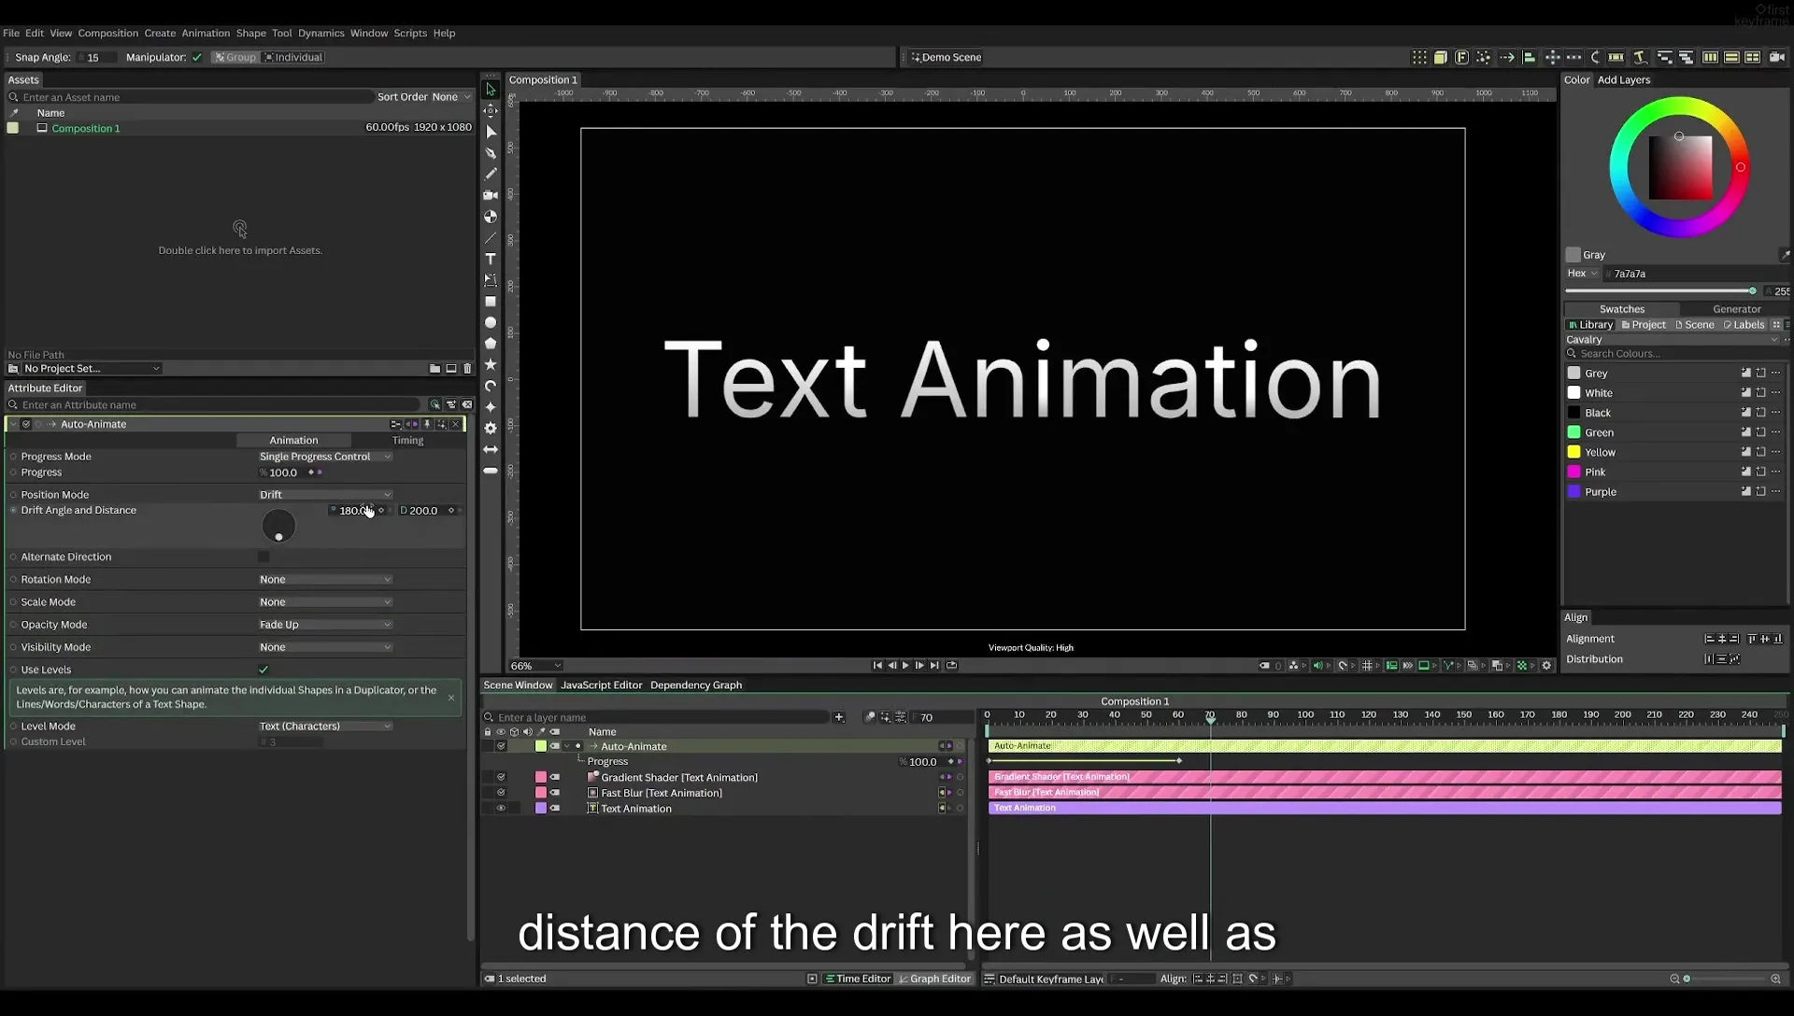
Task: Click the grid icon in viewport bottom bar
Action: pos(1367,666)
